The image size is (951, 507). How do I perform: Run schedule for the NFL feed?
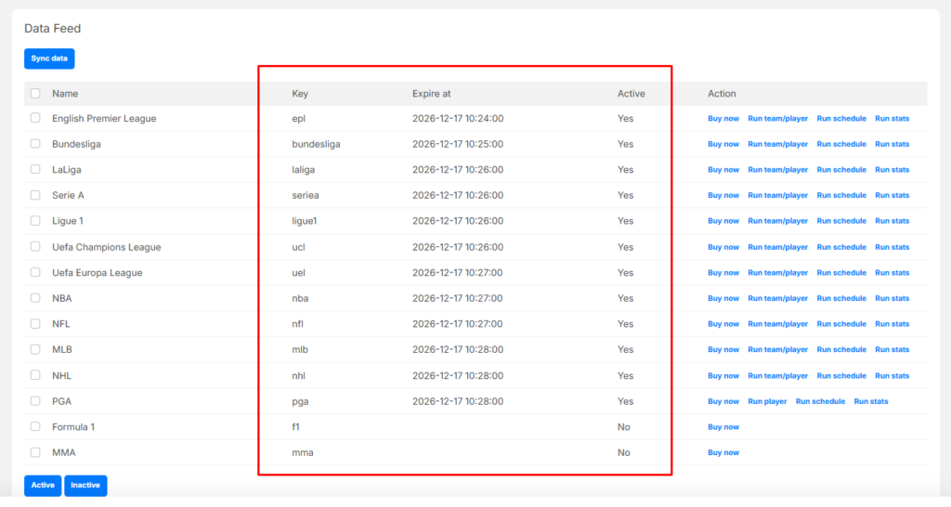coord(841,324)
